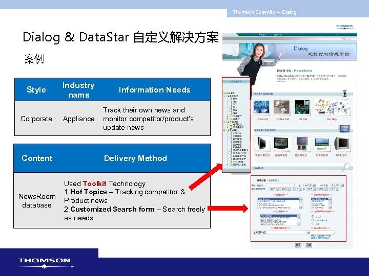Click the red GSM caption under the first thumbnail
Image resolution: width=369 pixels, height=276 pixels.
coord(262,119)
